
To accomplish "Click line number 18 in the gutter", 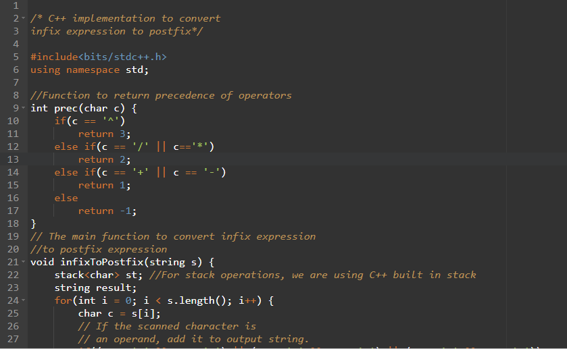I will [13, 223].
